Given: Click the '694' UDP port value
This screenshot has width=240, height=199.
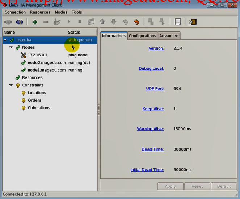Looking at the screenshot, I should (x=177, y=89).
